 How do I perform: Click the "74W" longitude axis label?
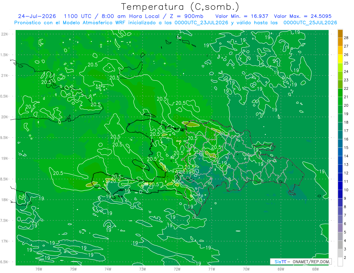pyautogui.click(x=108, y=269)
